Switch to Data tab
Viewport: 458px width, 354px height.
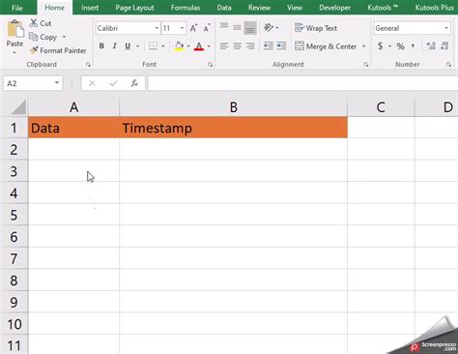(x=224, y=8)
